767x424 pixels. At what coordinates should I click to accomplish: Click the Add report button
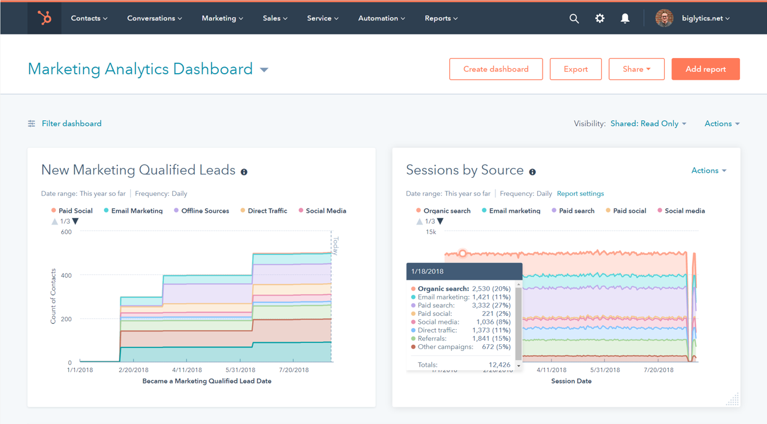click(705, 69)
